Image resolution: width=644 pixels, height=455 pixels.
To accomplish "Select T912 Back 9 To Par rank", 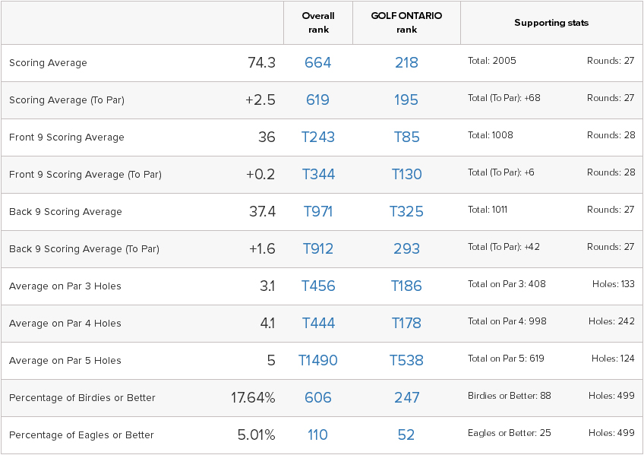I will 318,249.
